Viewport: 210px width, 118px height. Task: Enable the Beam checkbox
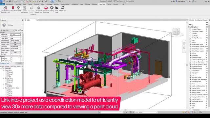pyautogui.click(x=190, y=40)
